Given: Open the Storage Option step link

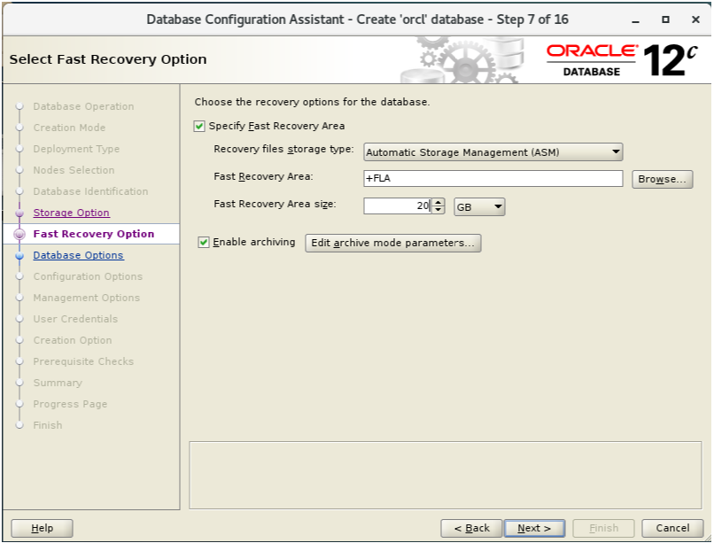Looking at the screenshot, I should pos(71,213).
